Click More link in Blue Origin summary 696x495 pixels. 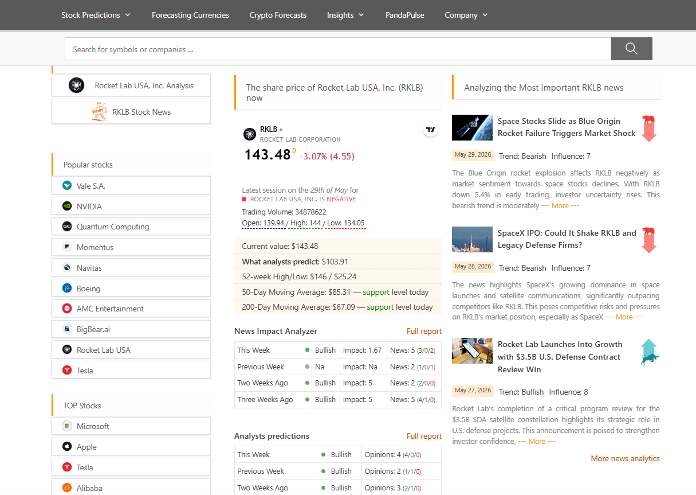[560, 205]
